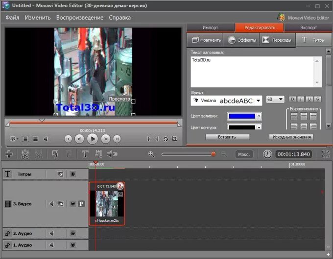The width and height of the screenshot is (333, 259).
Task: Click the undo arrow in timeline toolbar
Action: [x=55, y=154]
